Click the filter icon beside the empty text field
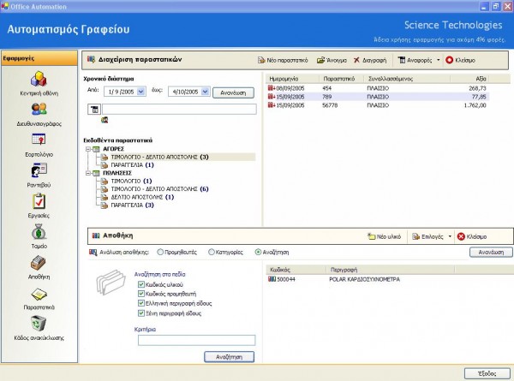This screenshot has height=381, width=514. (94, 110)
